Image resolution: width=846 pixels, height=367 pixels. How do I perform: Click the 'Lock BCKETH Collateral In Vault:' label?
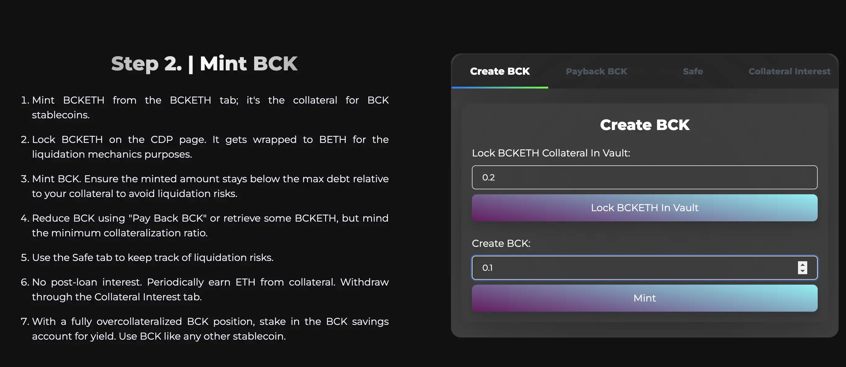coord(551,153)
